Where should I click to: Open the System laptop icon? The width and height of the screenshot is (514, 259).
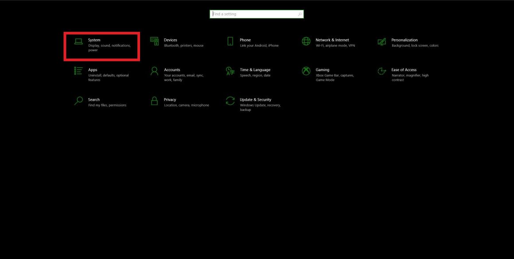78,42
